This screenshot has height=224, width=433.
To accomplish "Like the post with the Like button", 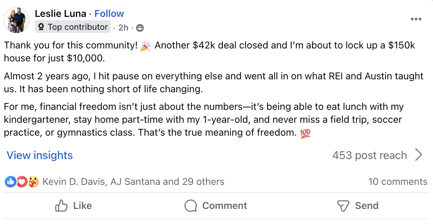I will tap(74, 206).
